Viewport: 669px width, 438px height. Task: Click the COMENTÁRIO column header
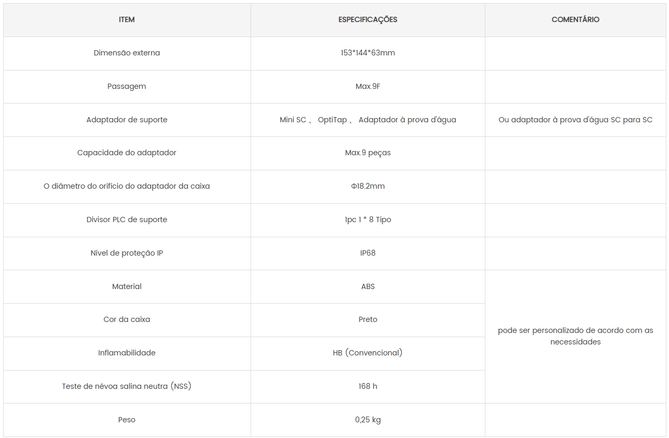coord(575,20)
